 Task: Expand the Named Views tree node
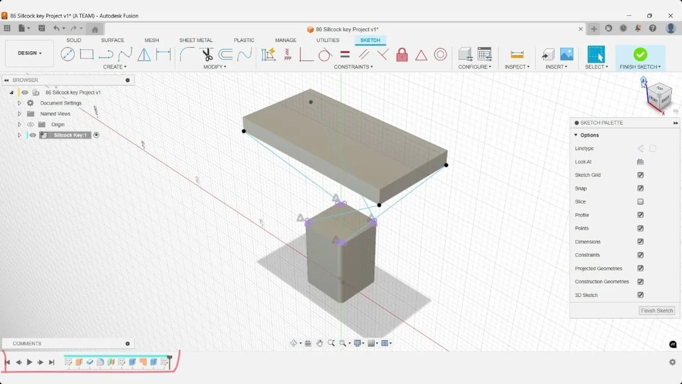pos(19,114)
